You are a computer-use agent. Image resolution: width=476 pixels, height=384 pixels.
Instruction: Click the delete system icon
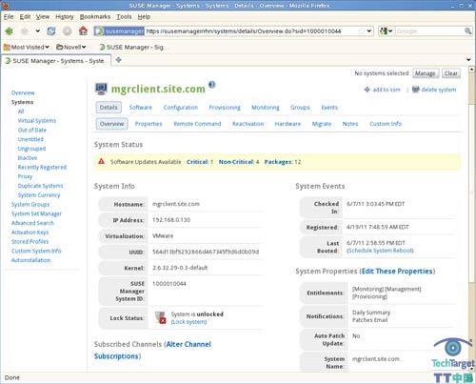(416, 90)
